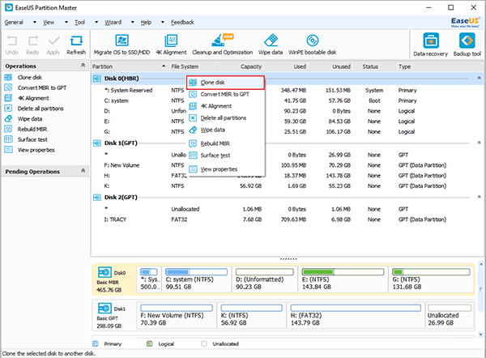This screenshot has width=486, height=358.
Task: Sort by the Used column header
Action: [286, 66]
